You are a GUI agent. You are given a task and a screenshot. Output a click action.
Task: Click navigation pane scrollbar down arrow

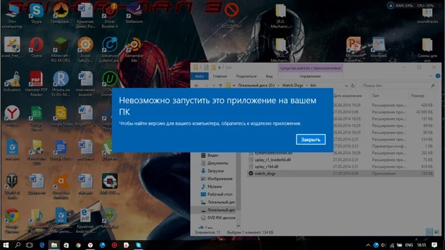(x=239, y=226)
